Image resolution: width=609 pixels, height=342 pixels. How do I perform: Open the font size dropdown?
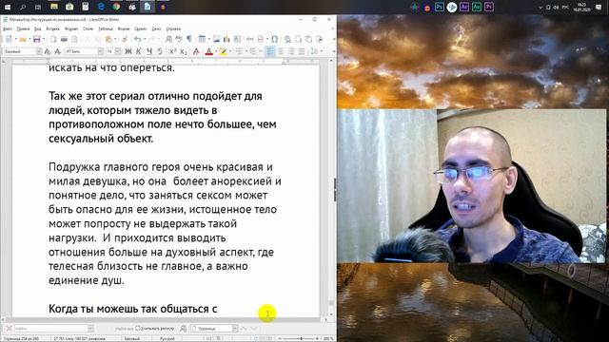tap(118, 51)
